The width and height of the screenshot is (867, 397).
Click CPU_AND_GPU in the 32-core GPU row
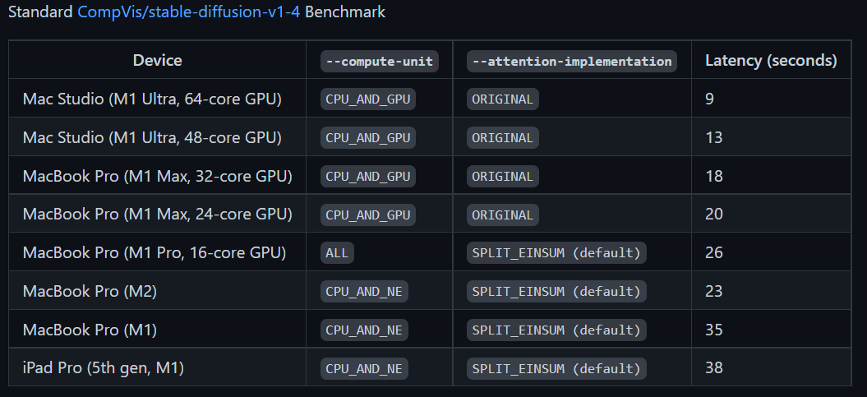[367, 177]
